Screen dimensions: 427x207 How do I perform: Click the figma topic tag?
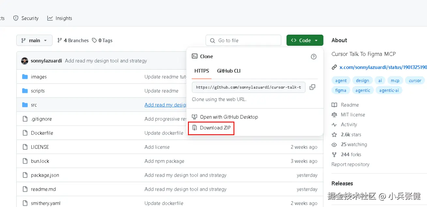point(341,90)
